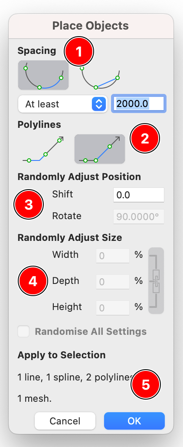
Task: Click the Rotate angle field
Action: click(x=139, y=217)
